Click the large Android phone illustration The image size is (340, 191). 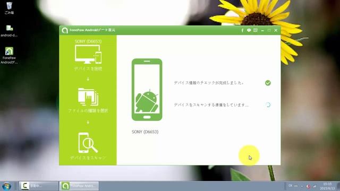147,90
